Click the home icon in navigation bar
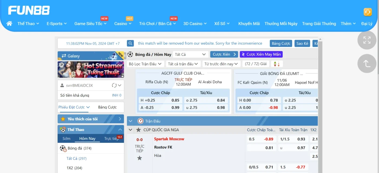 [9, 24]
